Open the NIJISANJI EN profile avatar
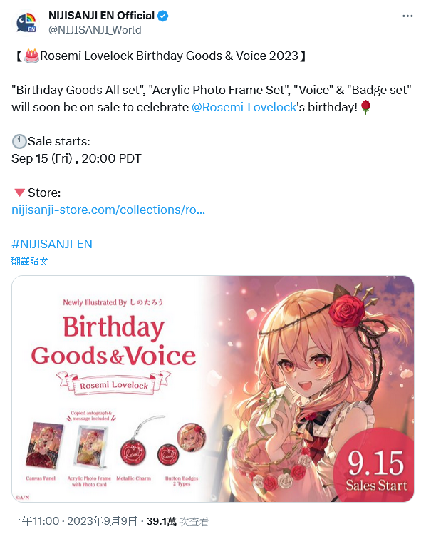 click(27, 23)
